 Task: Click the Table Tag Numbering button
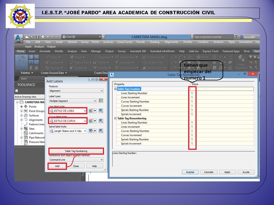point(76,151)
